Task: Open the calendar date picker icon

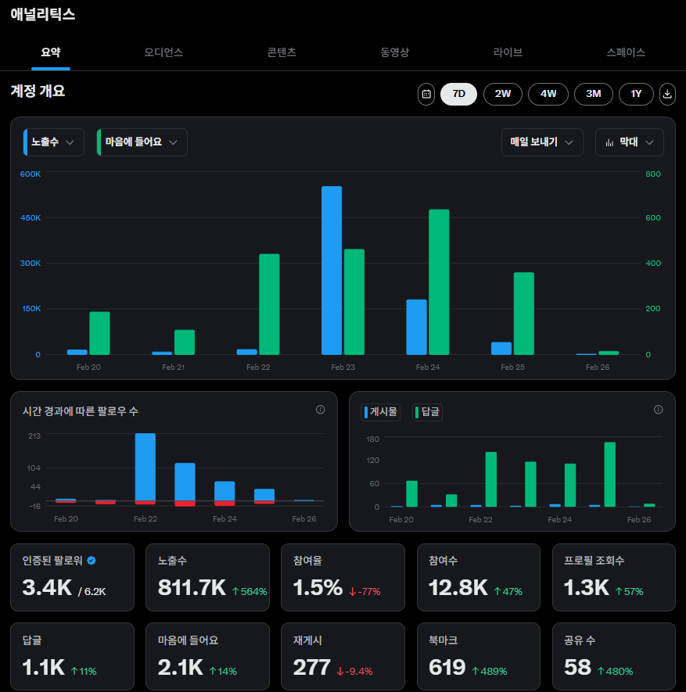Action: coord(426,94)
